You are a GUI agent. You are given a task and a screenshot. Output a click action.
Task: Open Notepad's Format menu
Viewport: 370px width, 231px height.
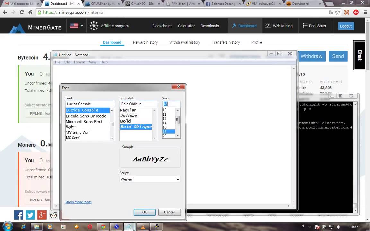click(x=79, y=62)
